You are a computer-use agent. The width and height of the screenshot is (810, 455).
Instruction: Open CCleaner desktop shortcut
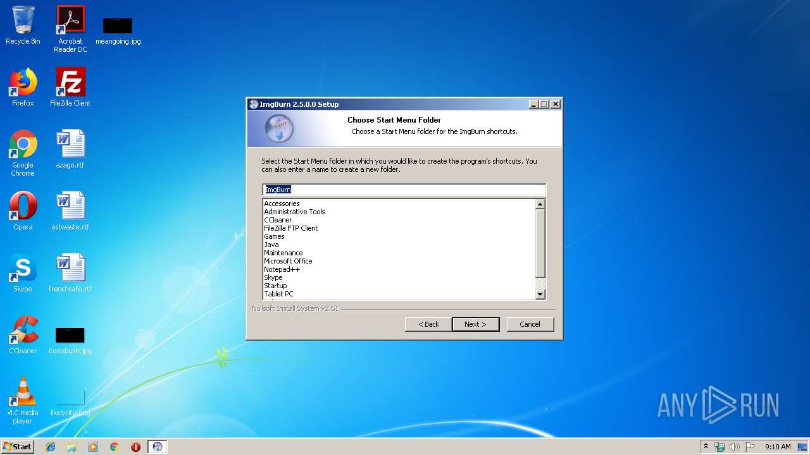point(23,335)
